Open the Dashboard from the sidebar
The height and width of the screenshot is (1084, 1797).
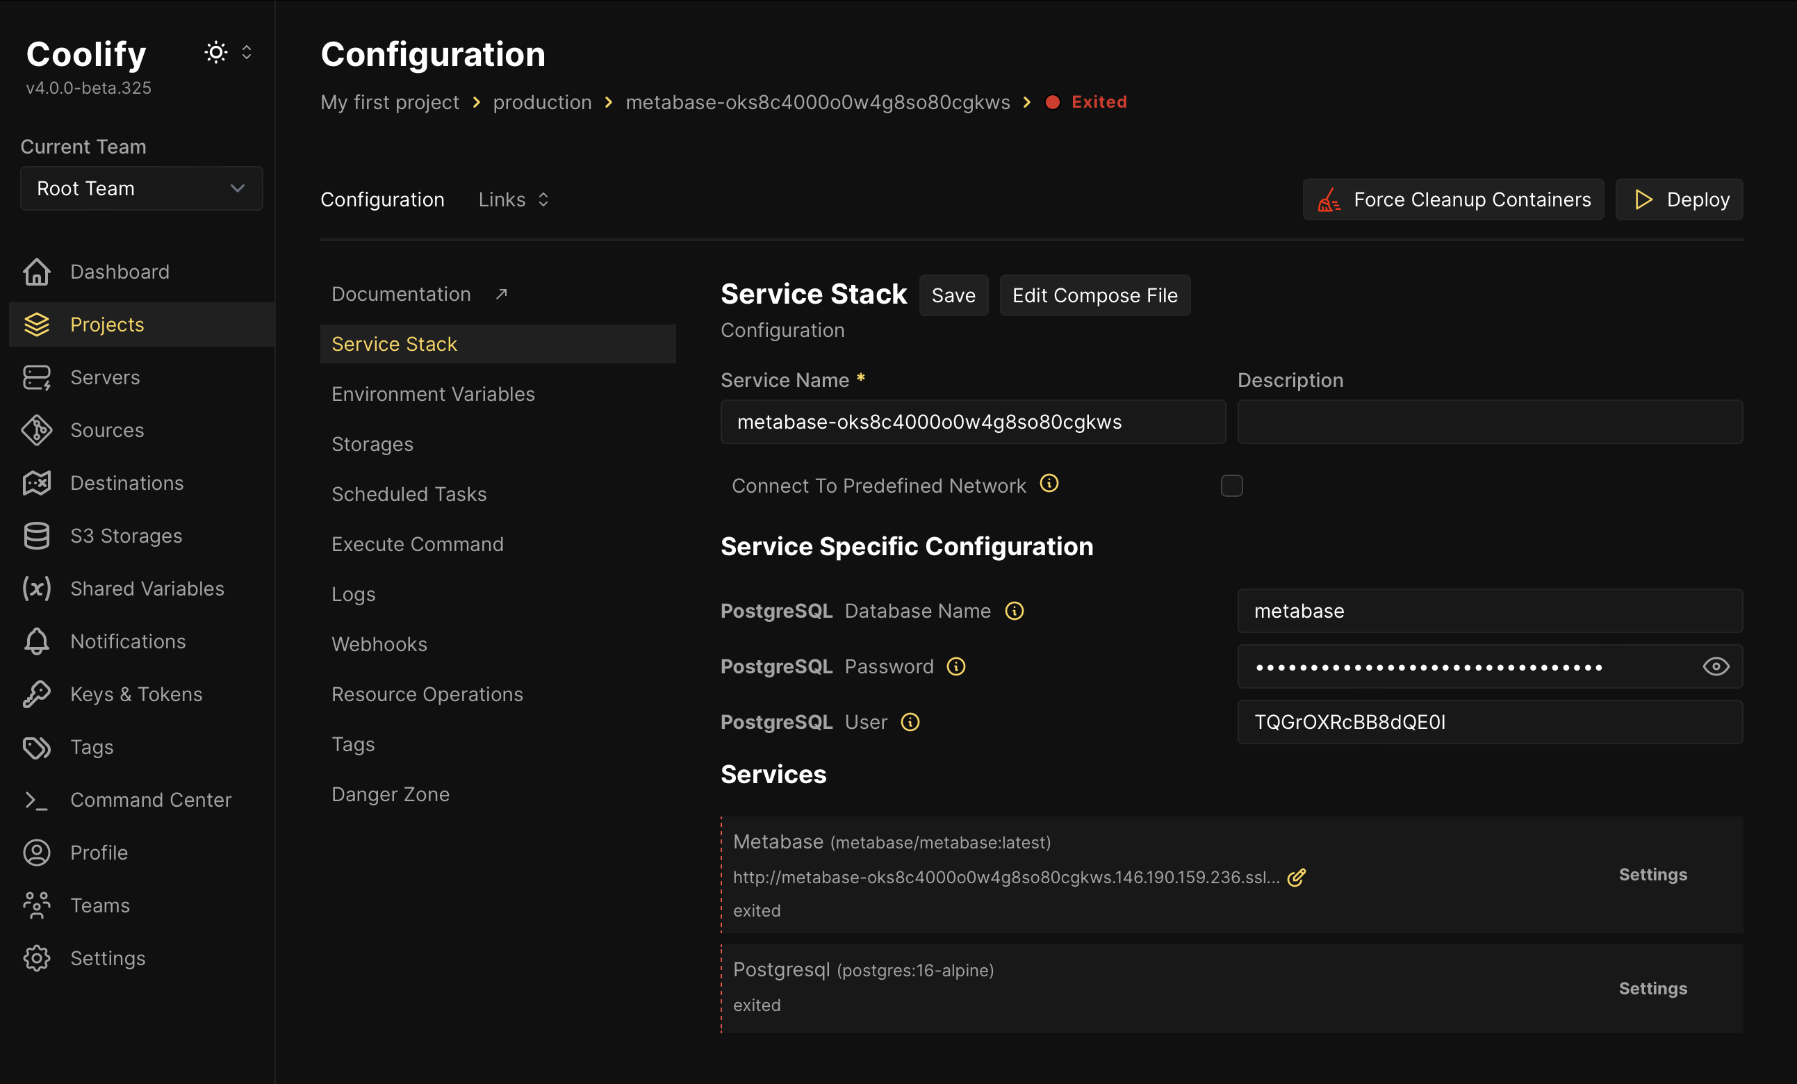119,272
